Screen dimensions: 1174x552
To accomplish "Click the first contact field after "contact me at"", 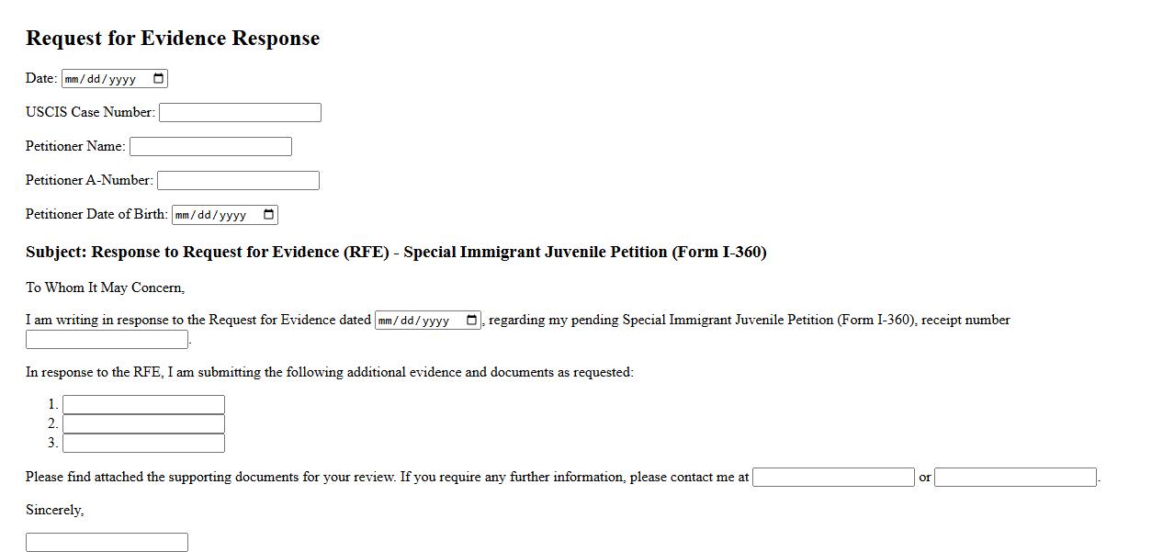I will 833,478.
